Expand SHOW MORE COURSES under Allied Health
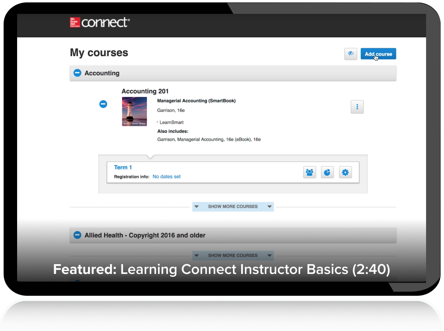The width and height of the screenshot is (444, 331). (233, 255)
